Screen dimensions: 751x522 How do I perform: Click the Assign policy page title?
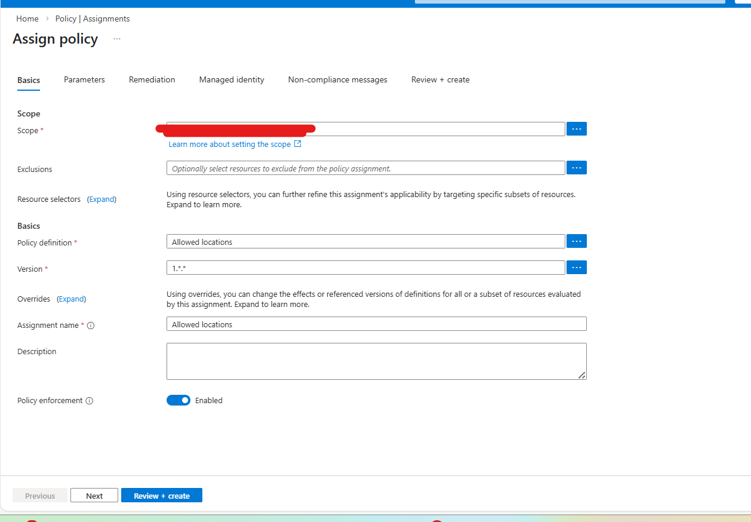(x=56, y=39)
